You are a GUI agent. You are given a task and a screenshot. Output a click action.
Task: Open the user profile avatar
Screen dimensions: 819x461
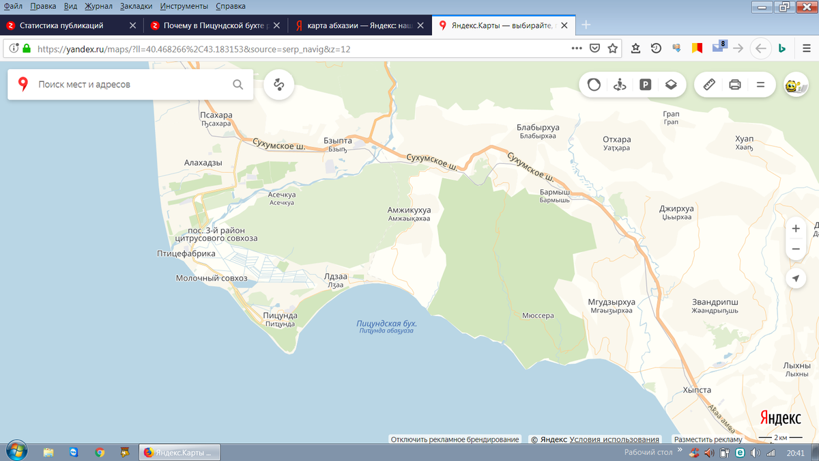pyautogui.click(x=796, y=85)
